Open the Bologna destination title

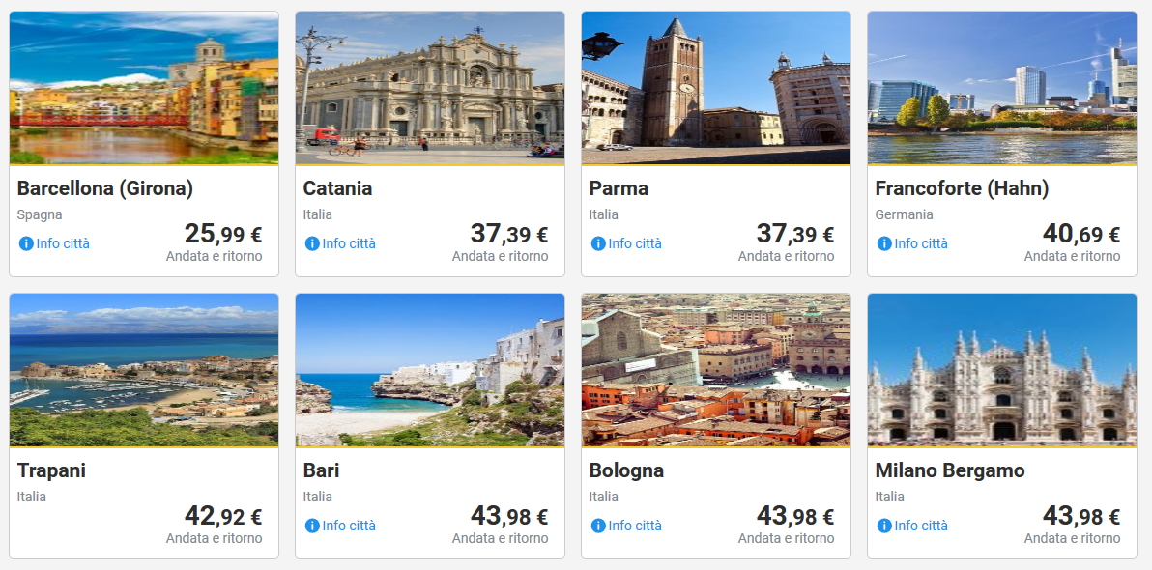click(626, 470)
